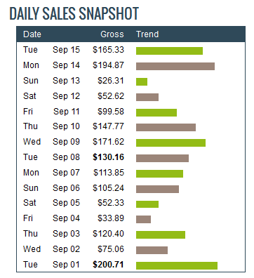
Task: Select the Sep 11 green trend bar
Action: click(156, 112)
